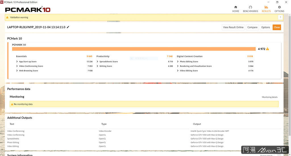Click the Type column header
Screen dimensions: 291x156
click(x=104, y=124)
